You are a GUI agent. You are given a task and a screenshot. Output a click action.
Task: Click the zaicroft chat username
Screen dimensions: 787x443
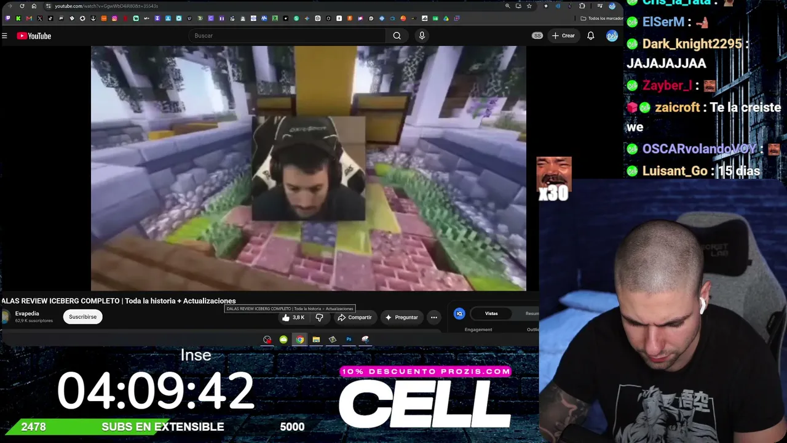pyautogui.click(x=678, y=108)
